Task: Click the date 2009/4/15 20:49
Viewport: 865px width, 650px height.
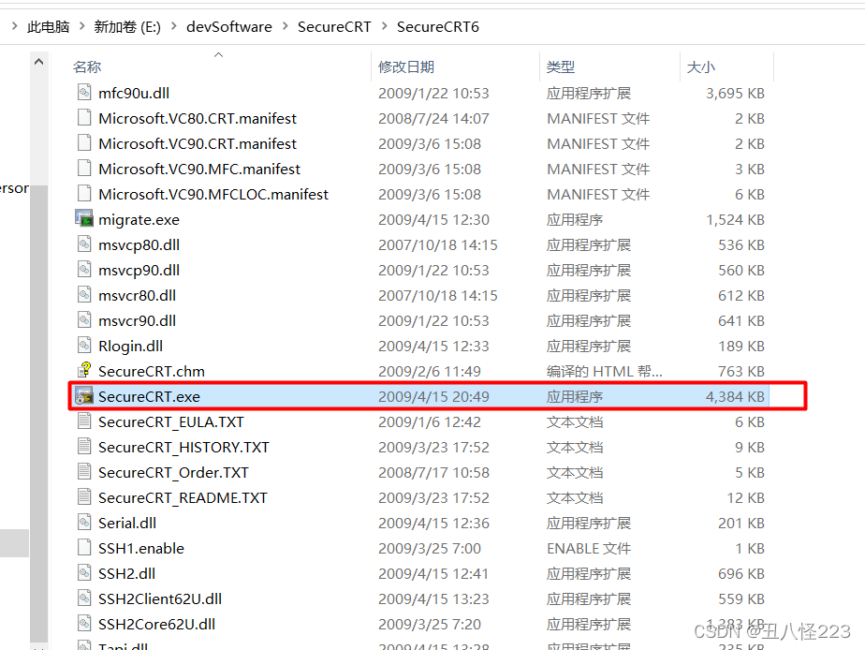Action: 433,397
